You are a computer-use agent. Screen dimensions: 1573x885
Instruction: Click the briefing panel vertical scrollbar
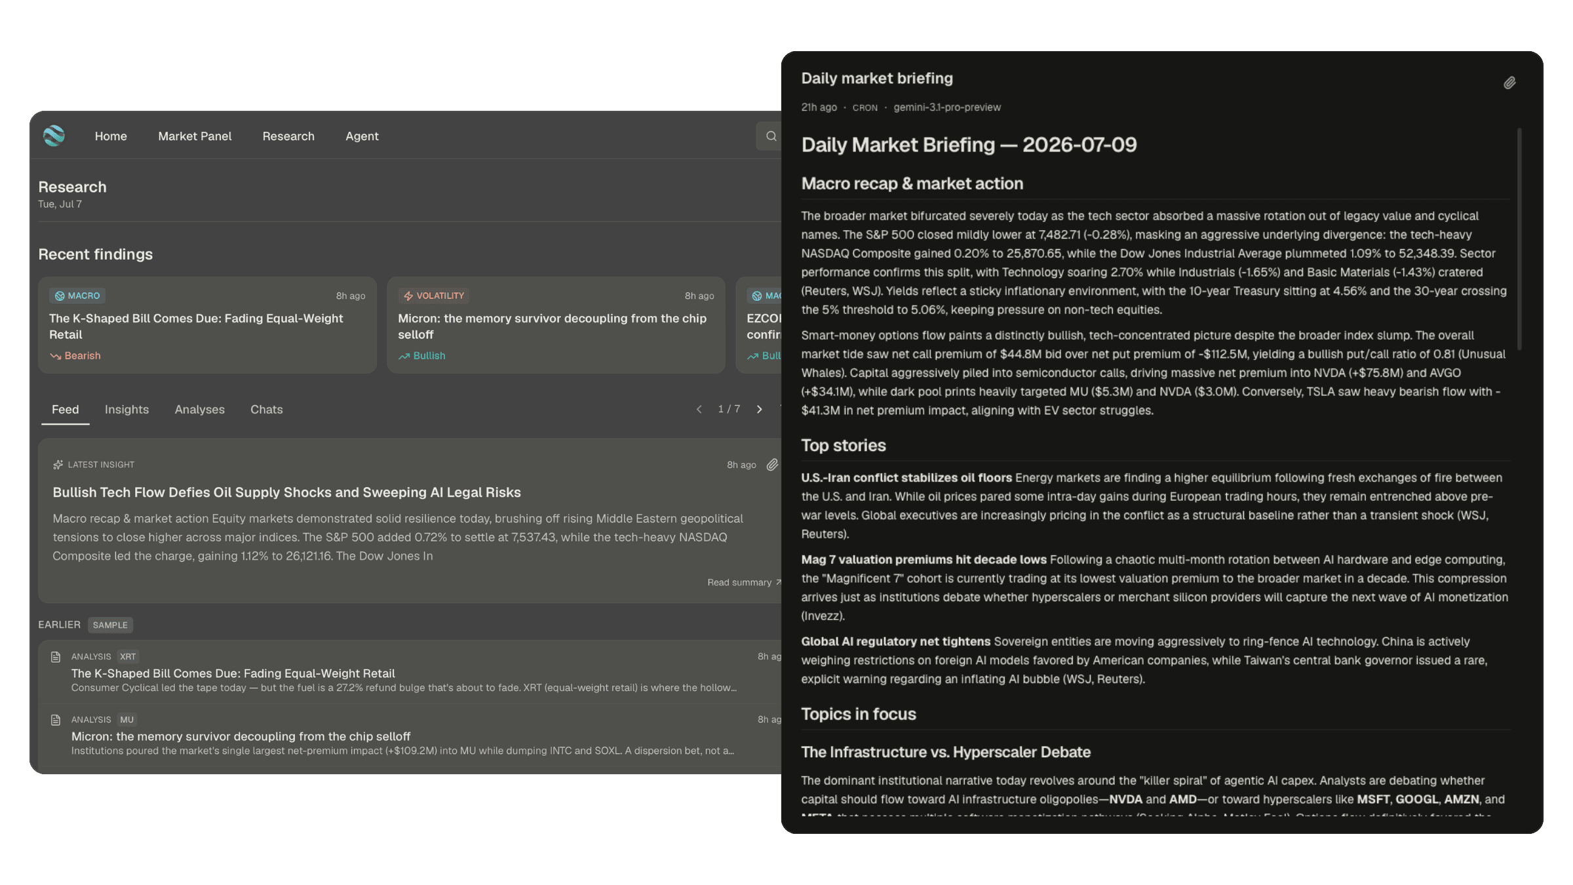(x=1519, y=239)
